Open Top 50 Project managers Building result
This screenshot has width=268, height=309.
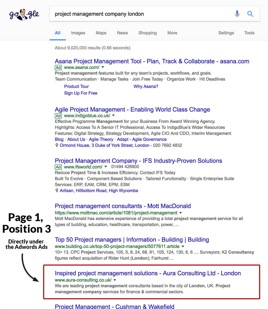[132, 240]
